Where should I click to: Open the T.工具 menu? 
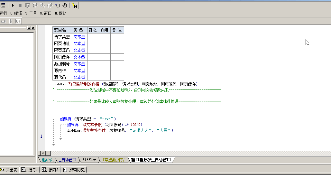click(x=31, y=13)
